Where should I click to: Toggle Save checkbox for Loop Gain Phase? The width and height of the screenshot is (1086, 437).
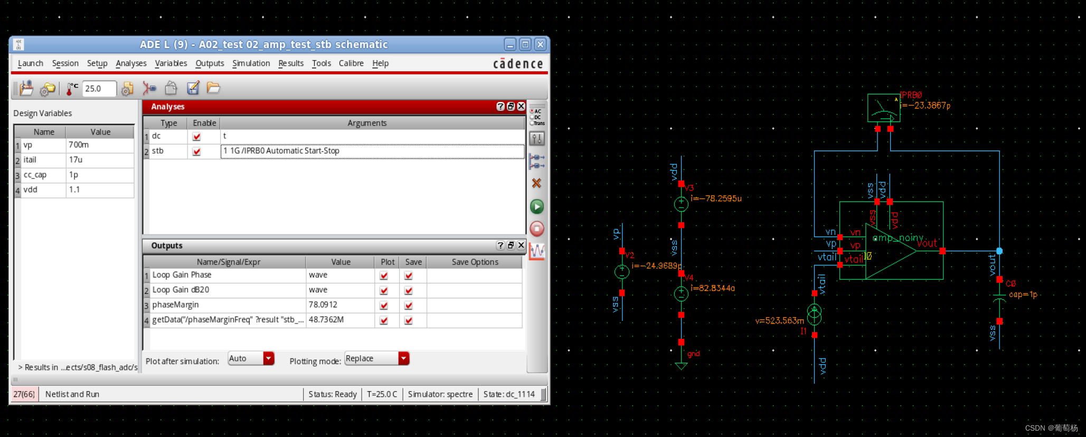tap(408, 275)
